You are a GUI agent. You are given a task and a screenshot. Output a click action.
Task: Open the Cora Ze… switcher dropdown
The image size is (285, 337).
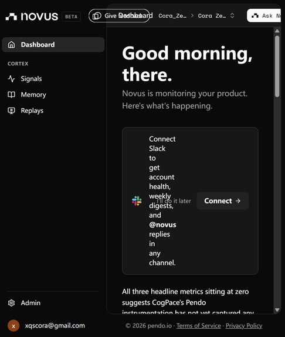[x=216, y=16]
